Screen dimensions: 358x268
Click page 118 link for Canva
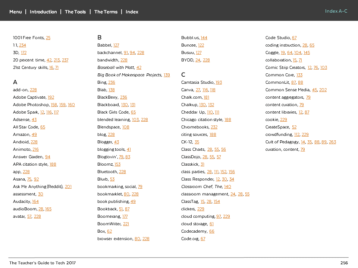click(x=213, y=90)
